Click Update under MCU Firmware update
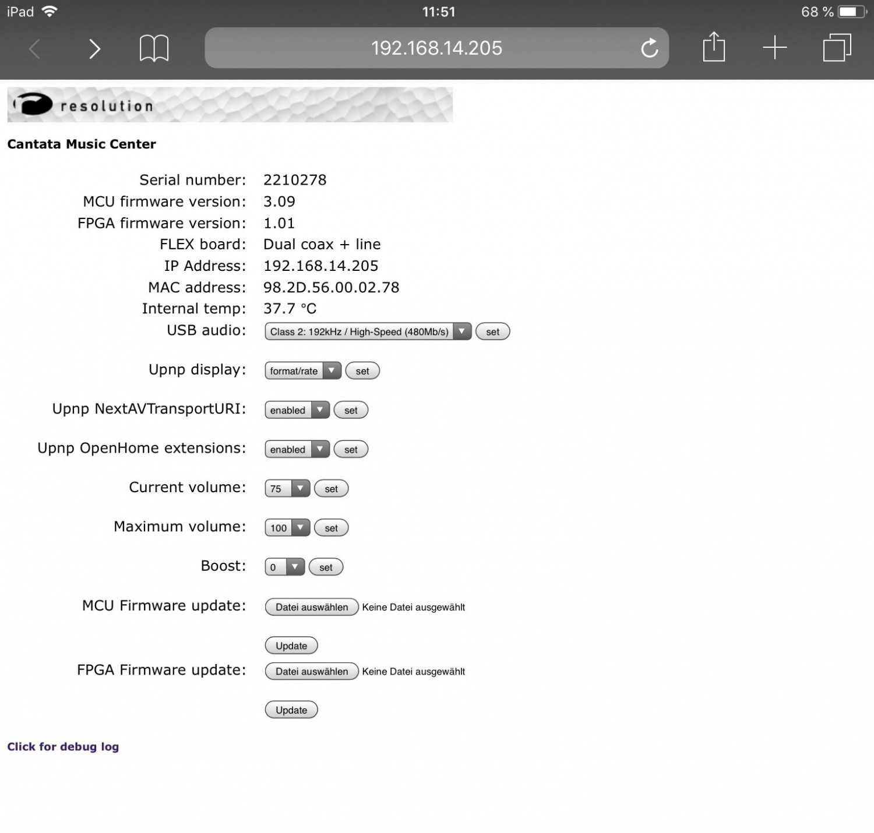 (291, 645)
